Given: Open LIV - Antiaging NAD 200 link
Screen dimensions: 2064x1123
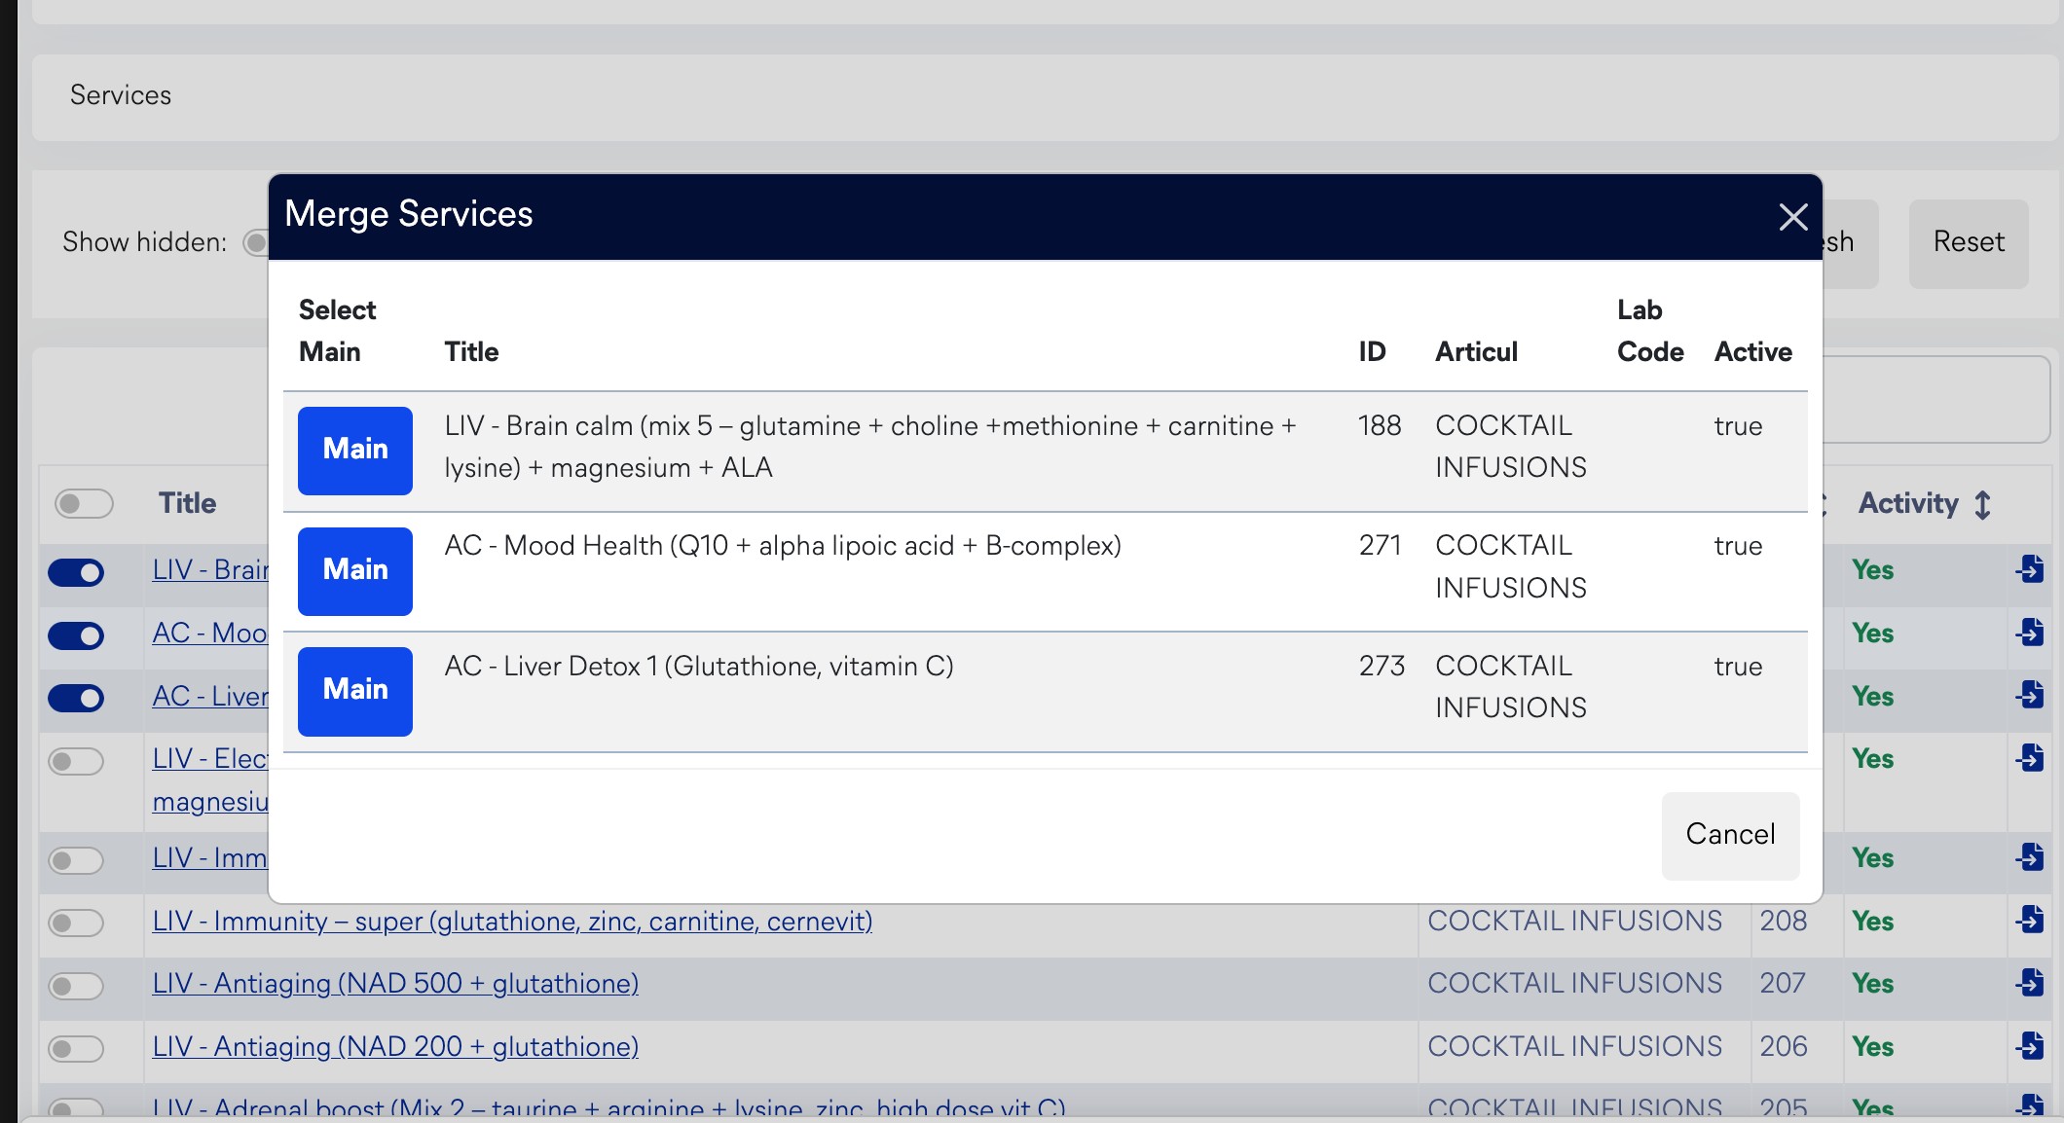Looking at the screenshot, I should click(x=395, y=1047).
